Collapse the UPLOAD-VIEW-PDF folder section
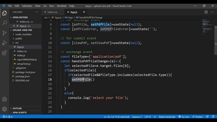The image size is (217, 122). (21, 30)
